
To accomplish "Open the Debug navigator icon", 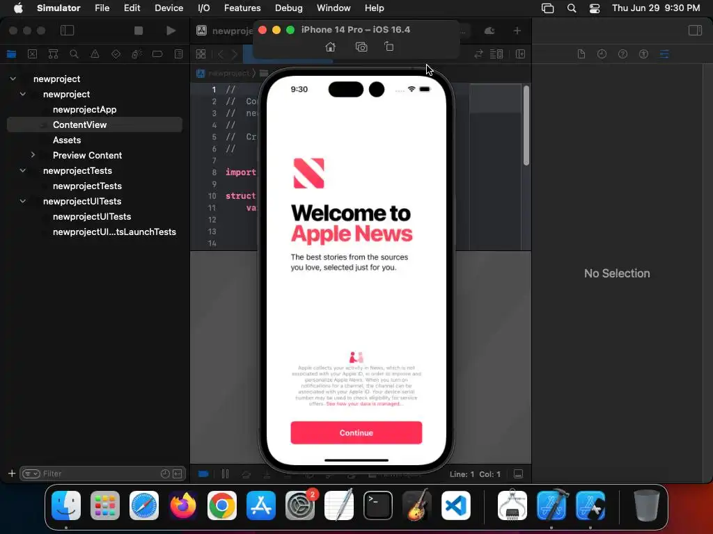I will pos(136,54).
